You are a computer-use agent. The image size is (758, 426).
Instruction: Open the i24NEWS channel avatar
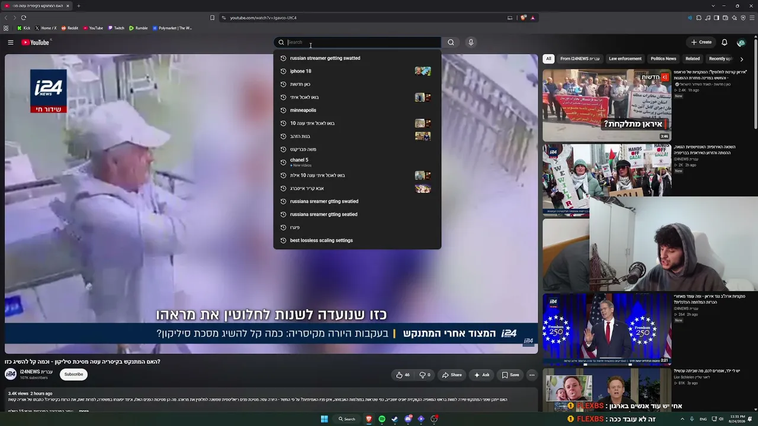click(11, 374)
